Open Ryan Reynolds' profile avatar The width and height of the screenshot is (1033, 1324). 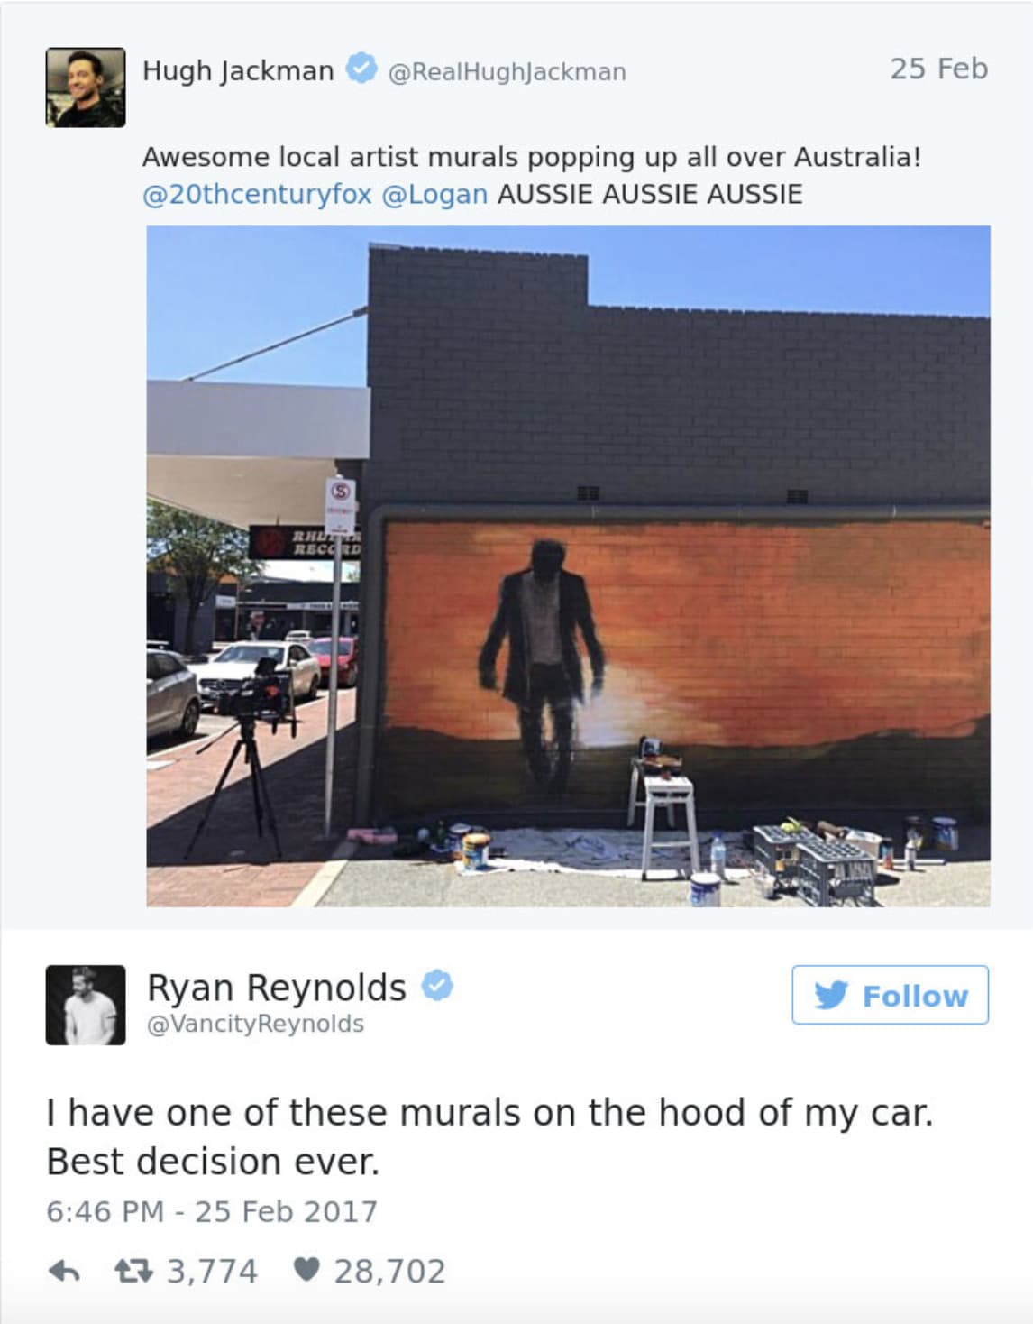pos(86,1005)
